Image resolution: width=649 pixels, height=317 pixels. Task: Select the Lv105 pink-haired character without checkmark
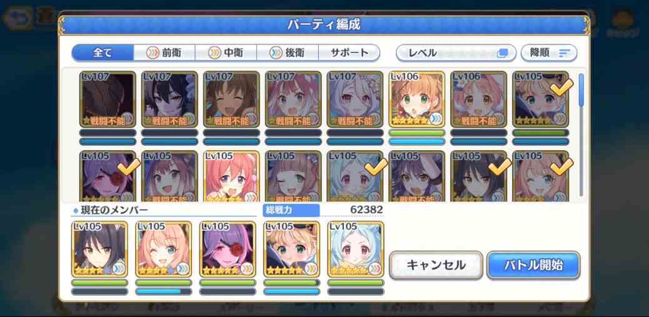pyautogui.click(x=232, y=177)
